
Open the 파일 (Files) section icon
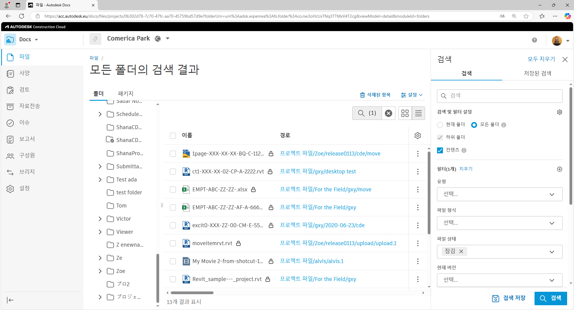(x=10, y=57)
